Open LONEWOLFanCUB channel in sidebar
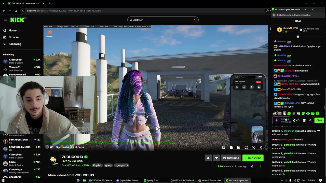The image size is (326, 183). point(22,148)
